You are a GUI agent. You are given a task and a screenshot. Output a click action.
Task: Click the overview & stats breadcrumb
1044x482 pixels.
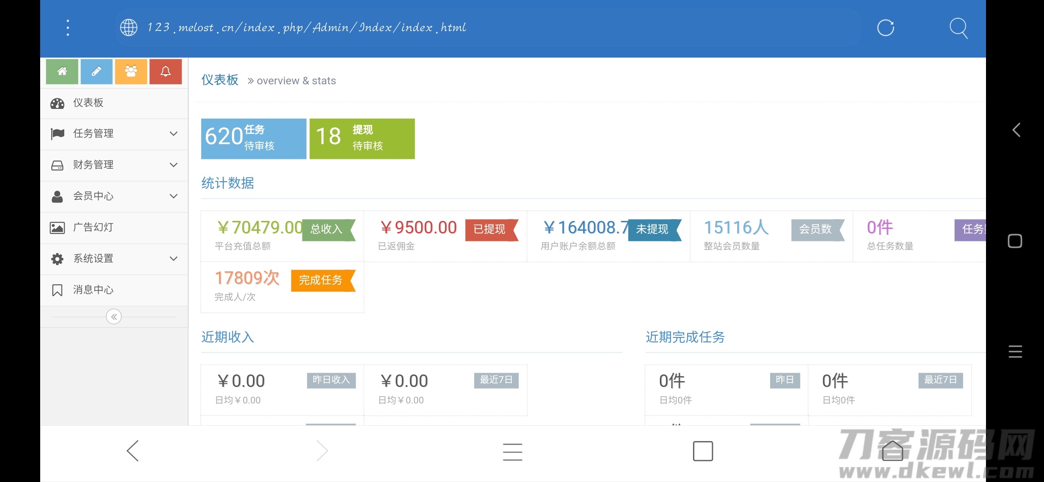click(x=296, y=81)
